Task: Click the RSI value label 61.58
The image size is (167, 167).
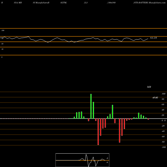Action: 154,38
